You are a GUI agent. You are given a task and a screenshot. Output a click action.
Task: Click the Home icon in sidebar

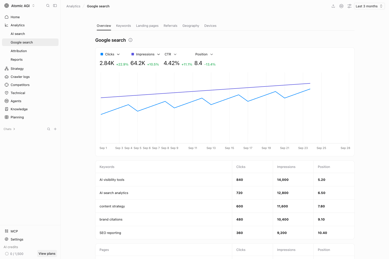(x=7, y=17)
